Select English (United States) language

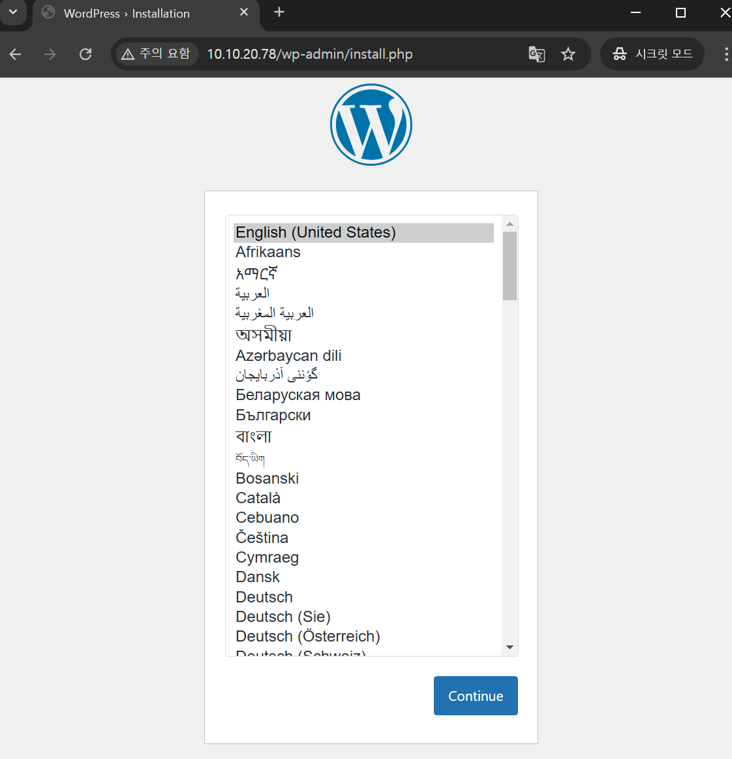pos(363,233)
